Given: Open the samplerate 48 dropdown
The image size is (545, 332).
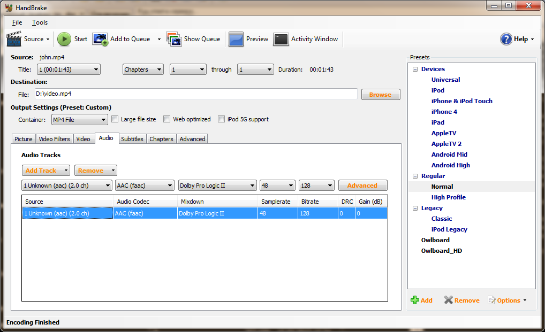Looking at the screenshot, I should tap(277, 186).
